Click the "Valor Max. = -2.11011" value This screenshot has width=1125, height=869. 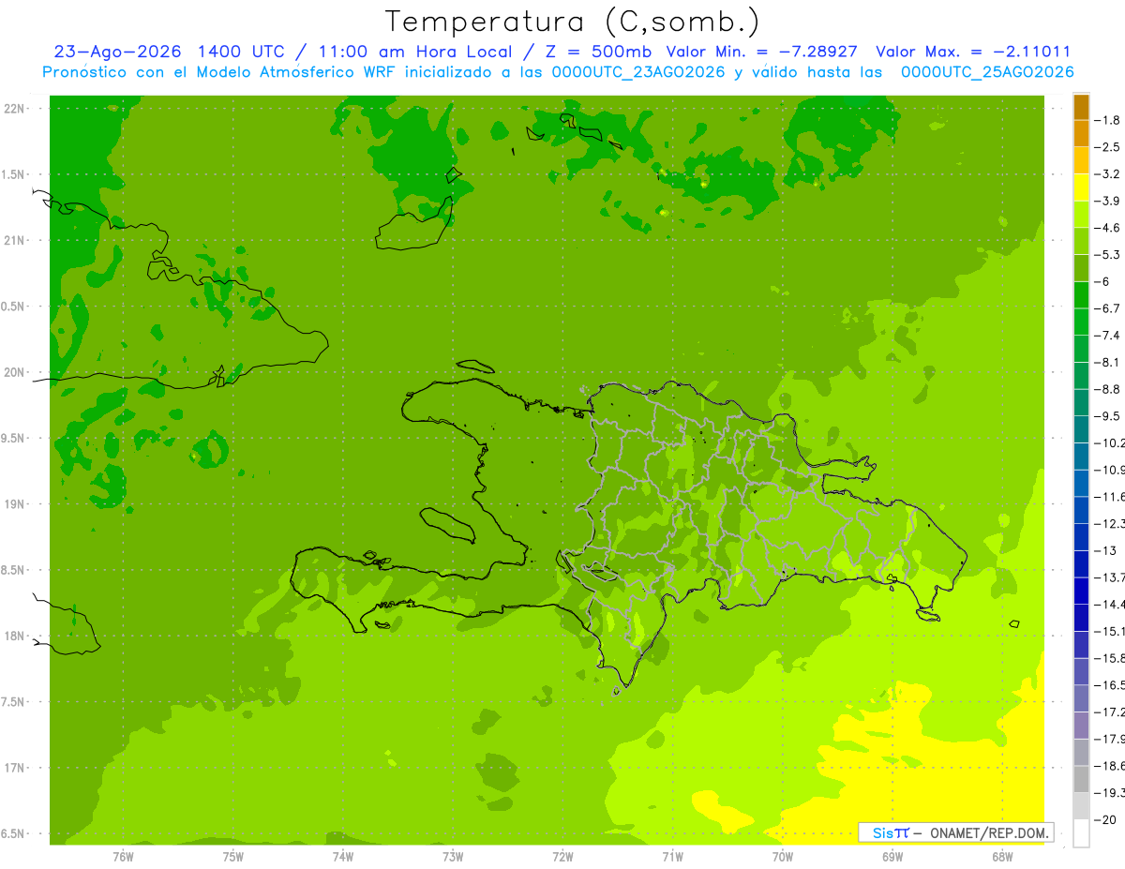[973, 52]
